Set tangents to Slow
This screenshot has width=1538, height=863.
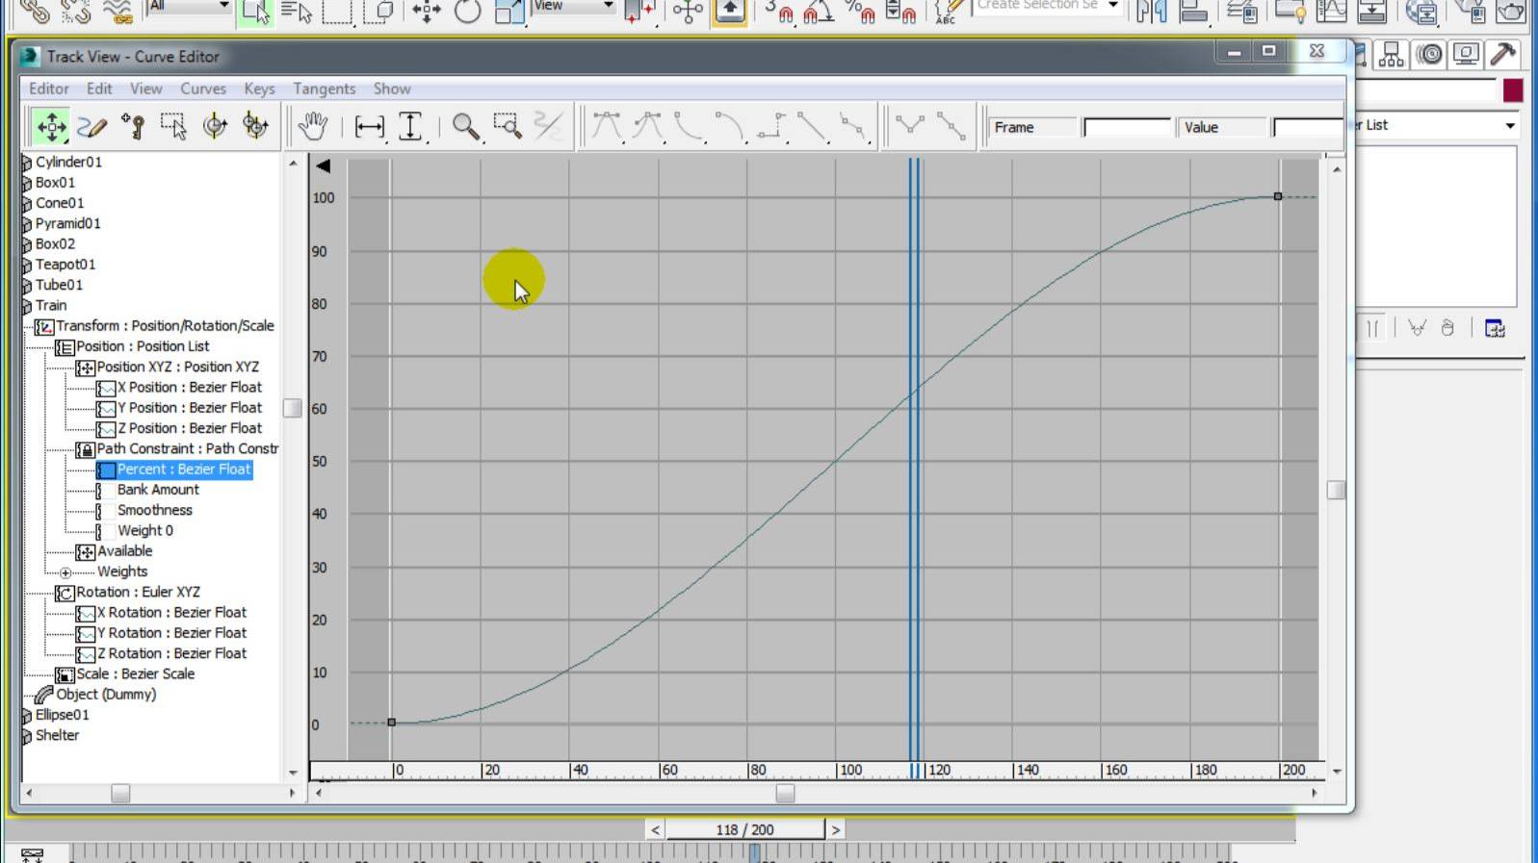pos(731,126)
